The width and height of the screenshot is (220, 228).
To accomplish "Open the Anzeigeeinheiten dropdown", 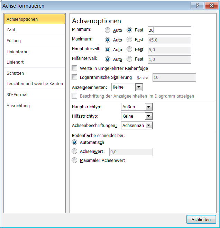I will pyautogui.click(x=139, y=87).
